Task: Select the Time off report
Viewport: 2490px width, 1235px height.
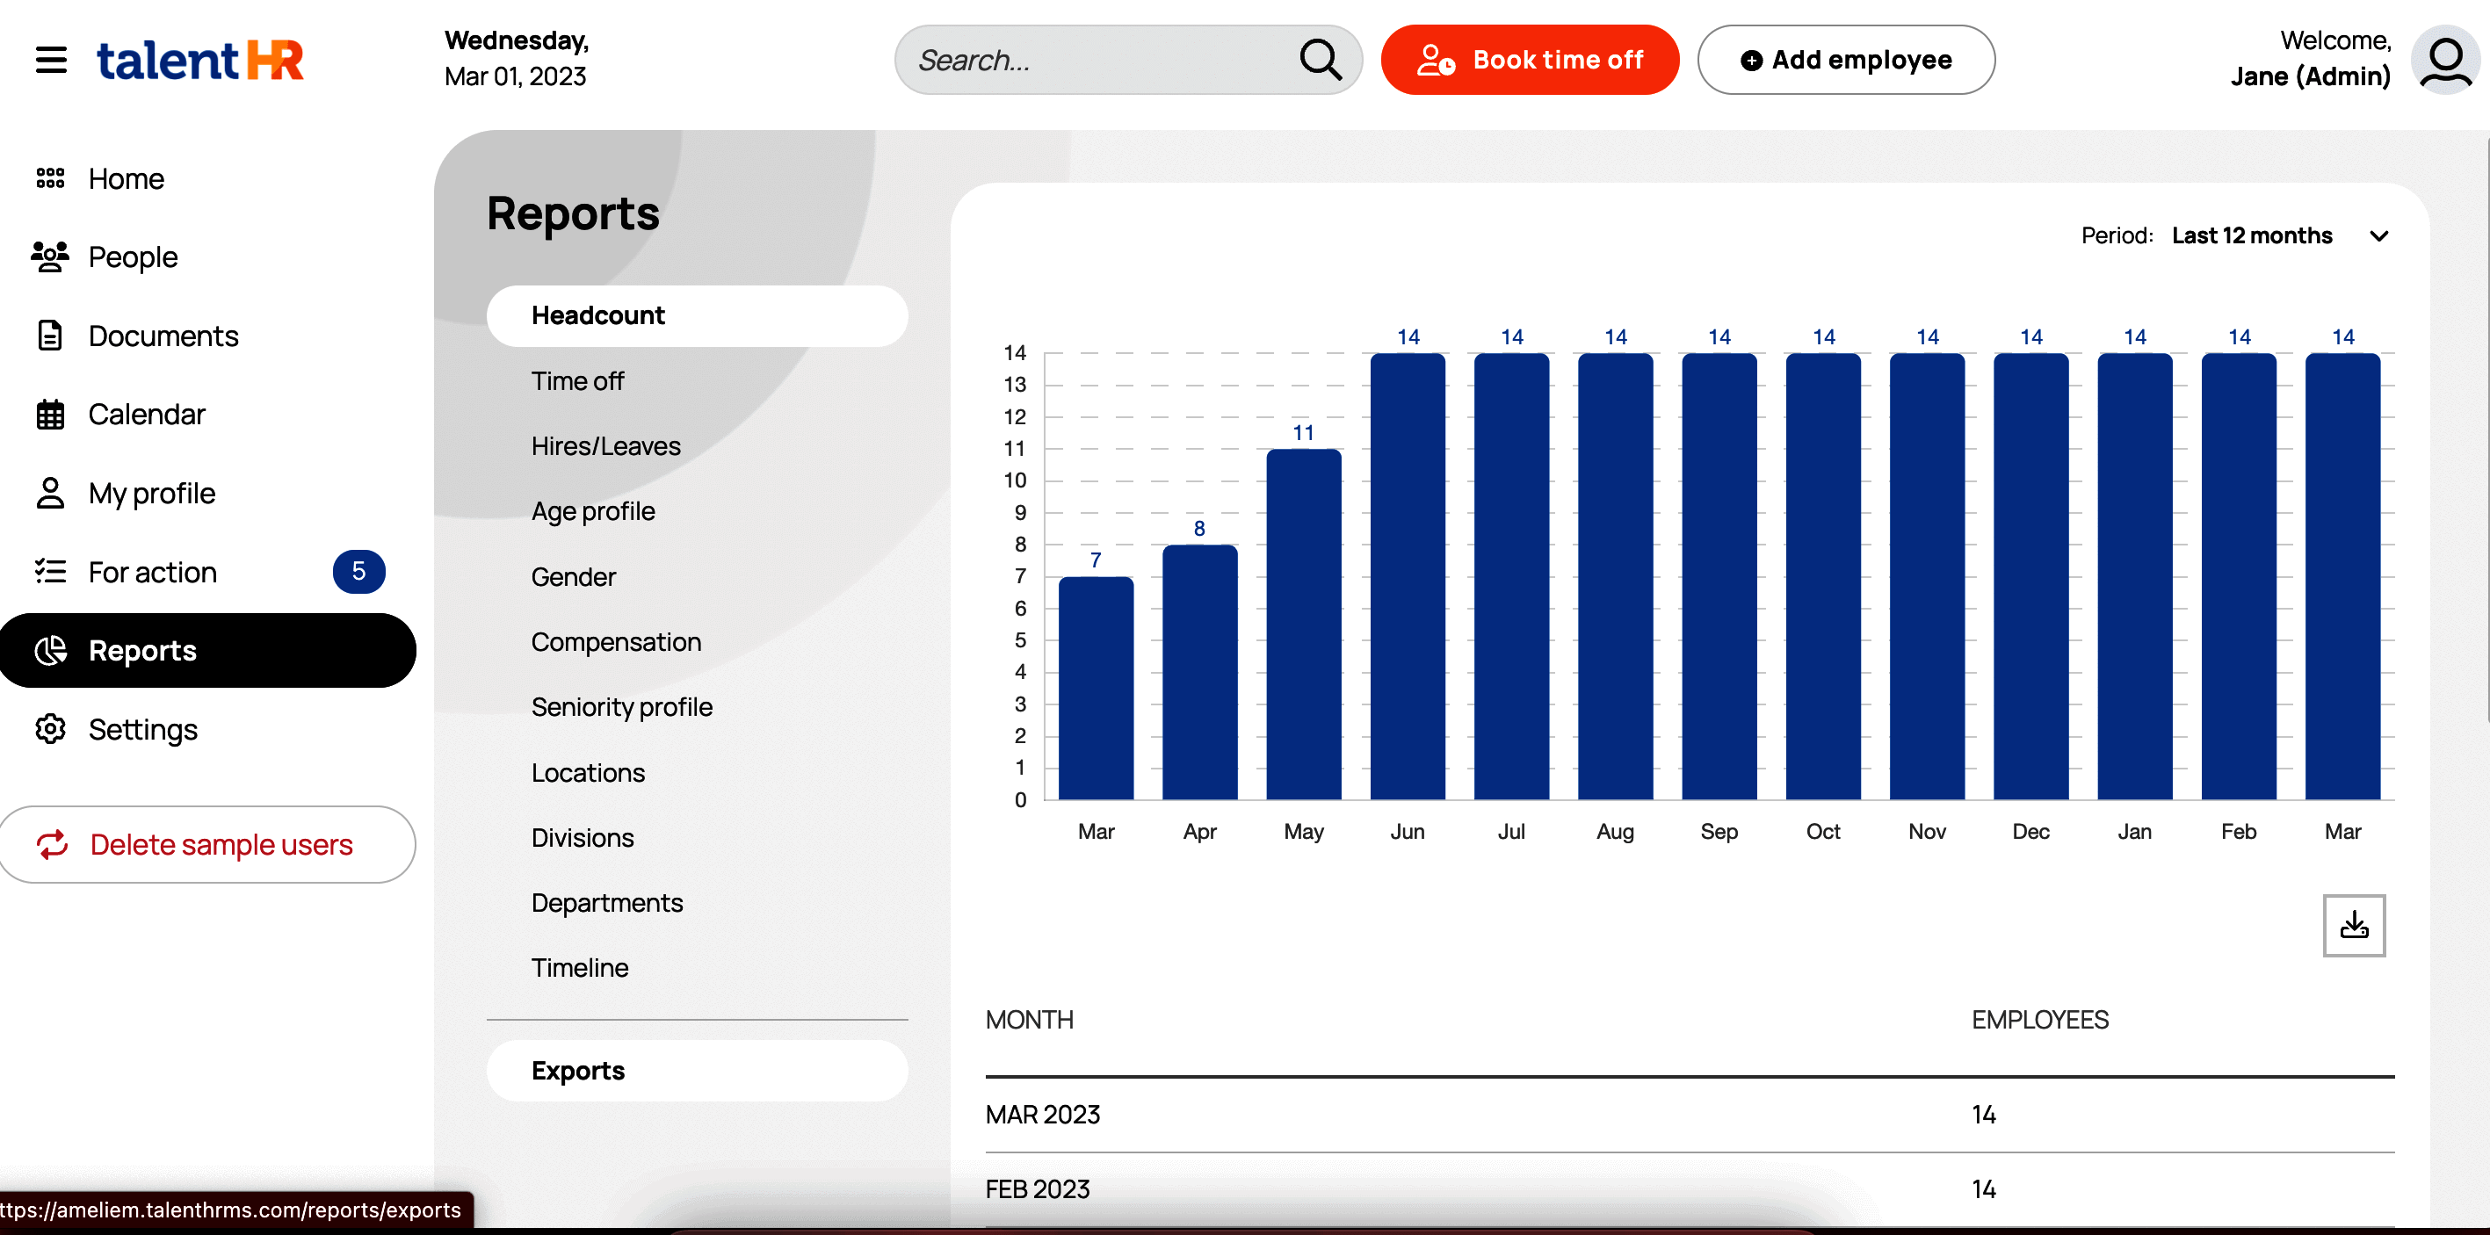Action: [x=577, y=380]
